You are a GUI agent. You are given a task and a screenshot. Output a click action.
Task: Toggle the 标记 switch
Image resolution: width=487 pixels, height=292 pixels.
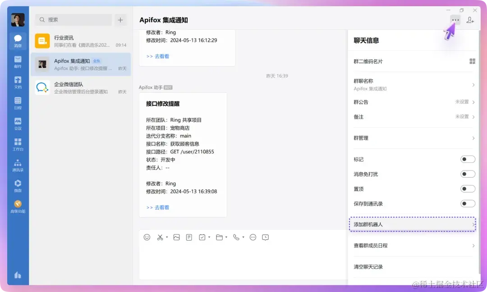[468, 159]
